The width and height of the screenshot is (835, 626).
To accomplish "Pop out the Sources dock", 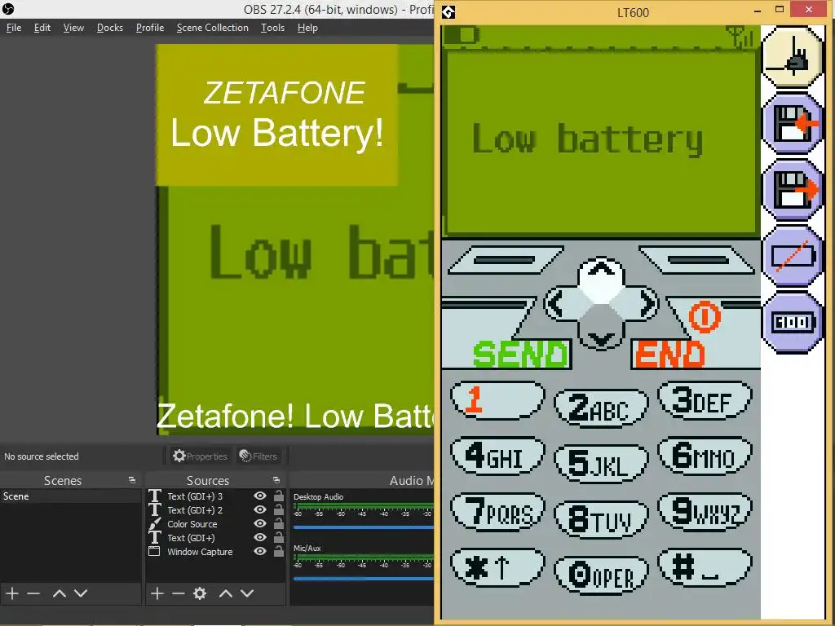I will 276,480.
